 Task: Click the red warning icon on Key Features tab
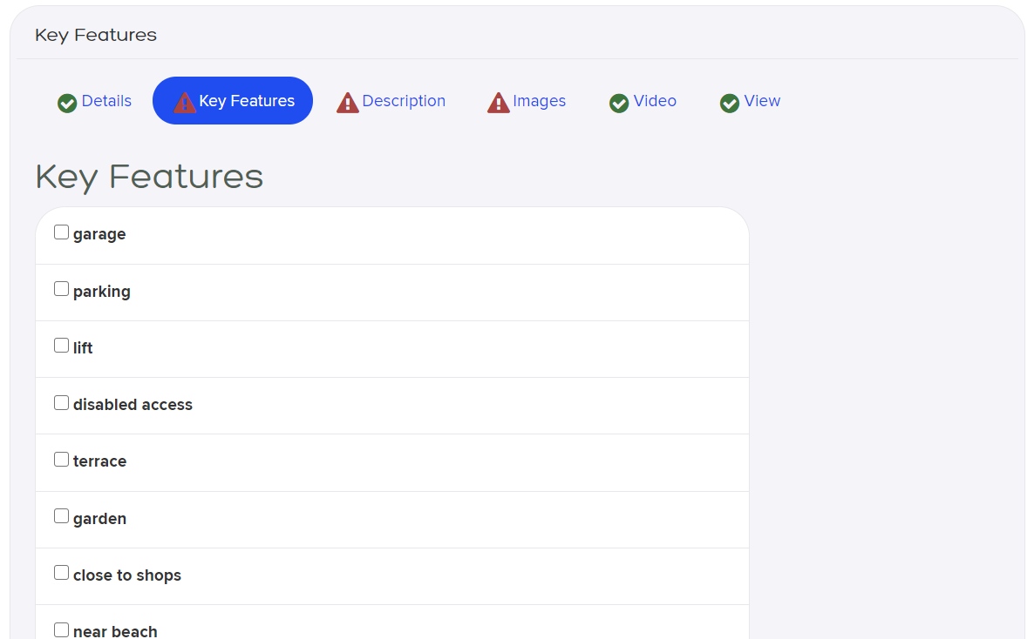tap(184, 102)
